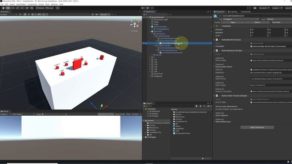Select the Scale tool in the toolbar
Screen dimensions: 292x164
17,8
